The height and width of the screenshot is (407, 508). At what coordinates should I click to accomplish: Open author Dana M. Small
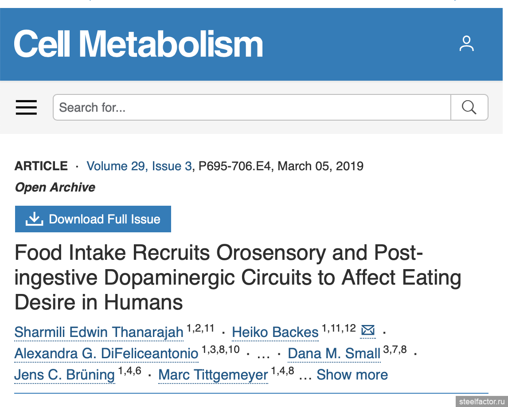[334, 353]
